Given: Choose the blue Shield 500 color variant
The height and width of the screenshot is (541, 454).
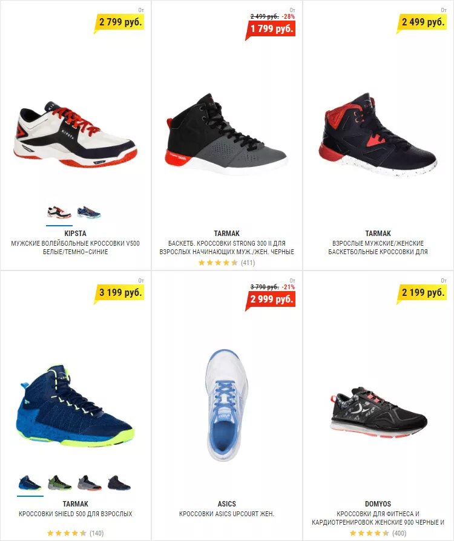Looking at the screenshot, I should tap(30, 483).
